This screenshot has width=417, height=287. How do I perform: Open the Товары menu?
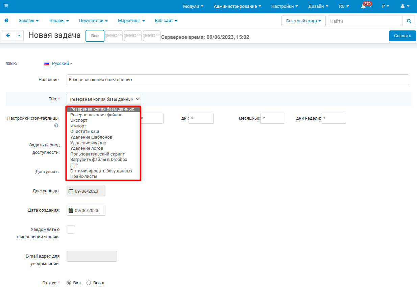59,21
